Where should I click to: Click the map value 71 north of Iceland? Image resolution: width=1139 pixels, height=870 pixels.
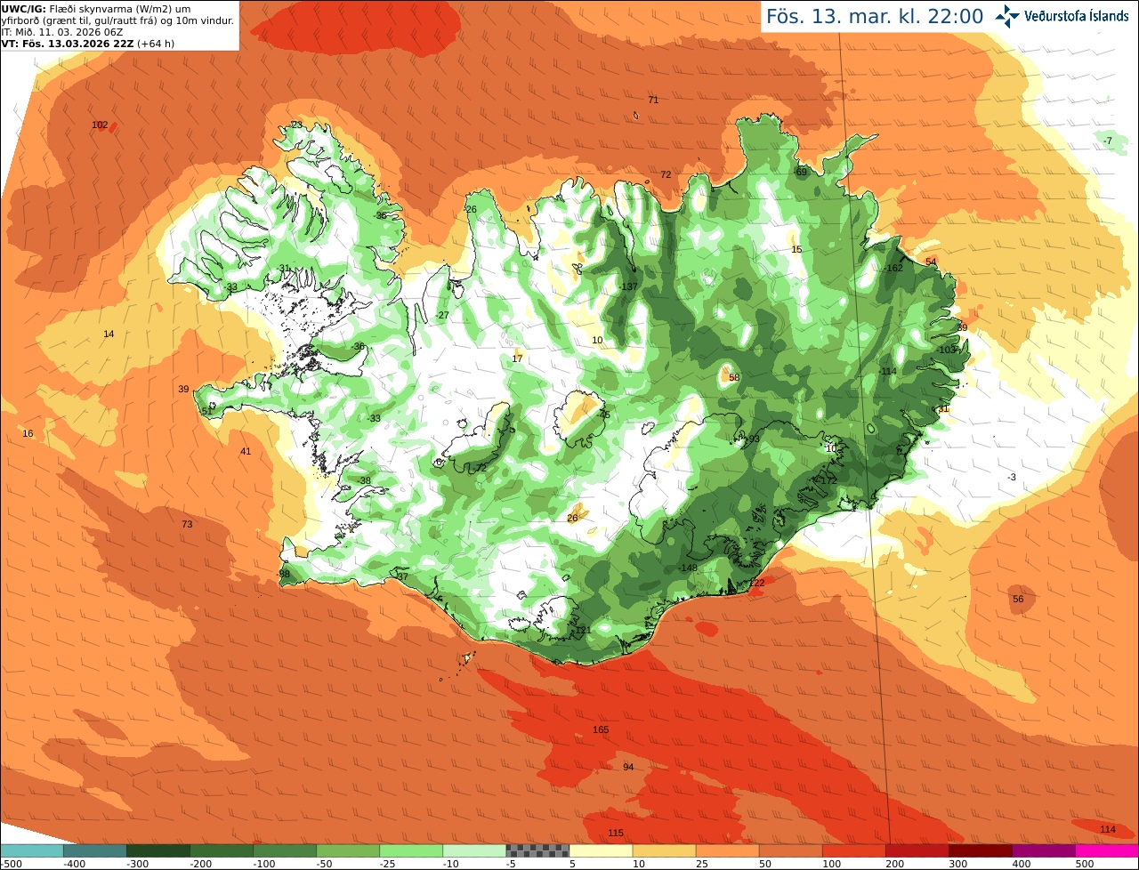(x=653, y=101)
